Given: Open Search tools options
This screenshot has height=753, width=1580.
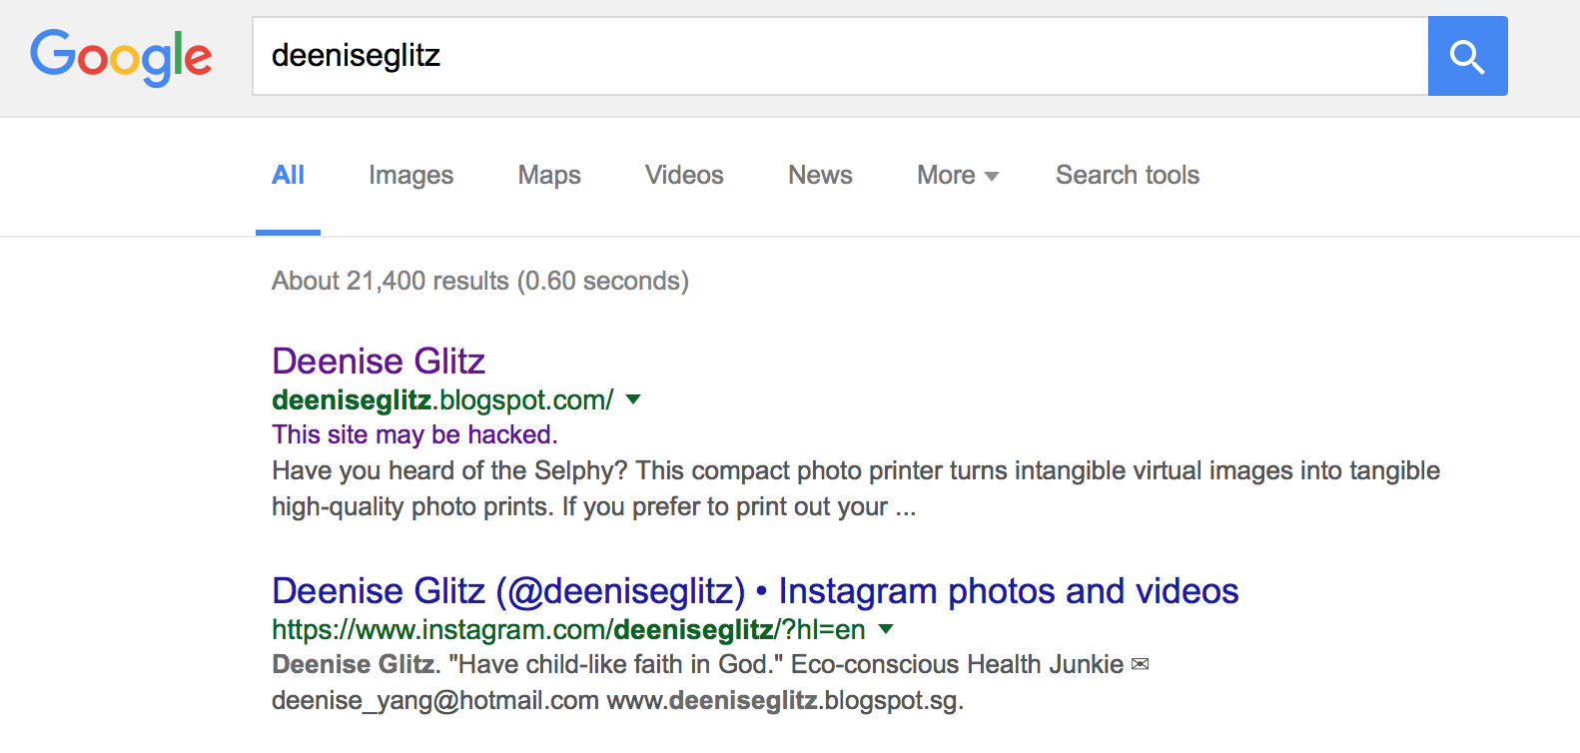Looking at the screenshot, I should 1128,176.
